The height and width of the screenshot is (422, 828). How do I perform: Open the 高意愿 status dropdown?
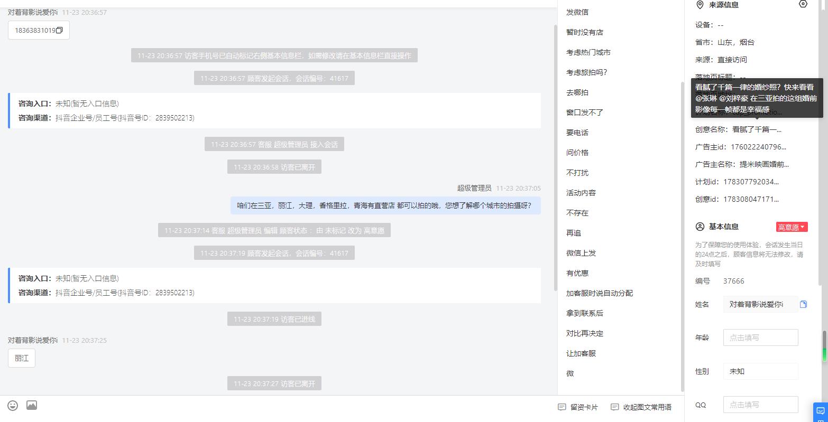tap(792, 227)
